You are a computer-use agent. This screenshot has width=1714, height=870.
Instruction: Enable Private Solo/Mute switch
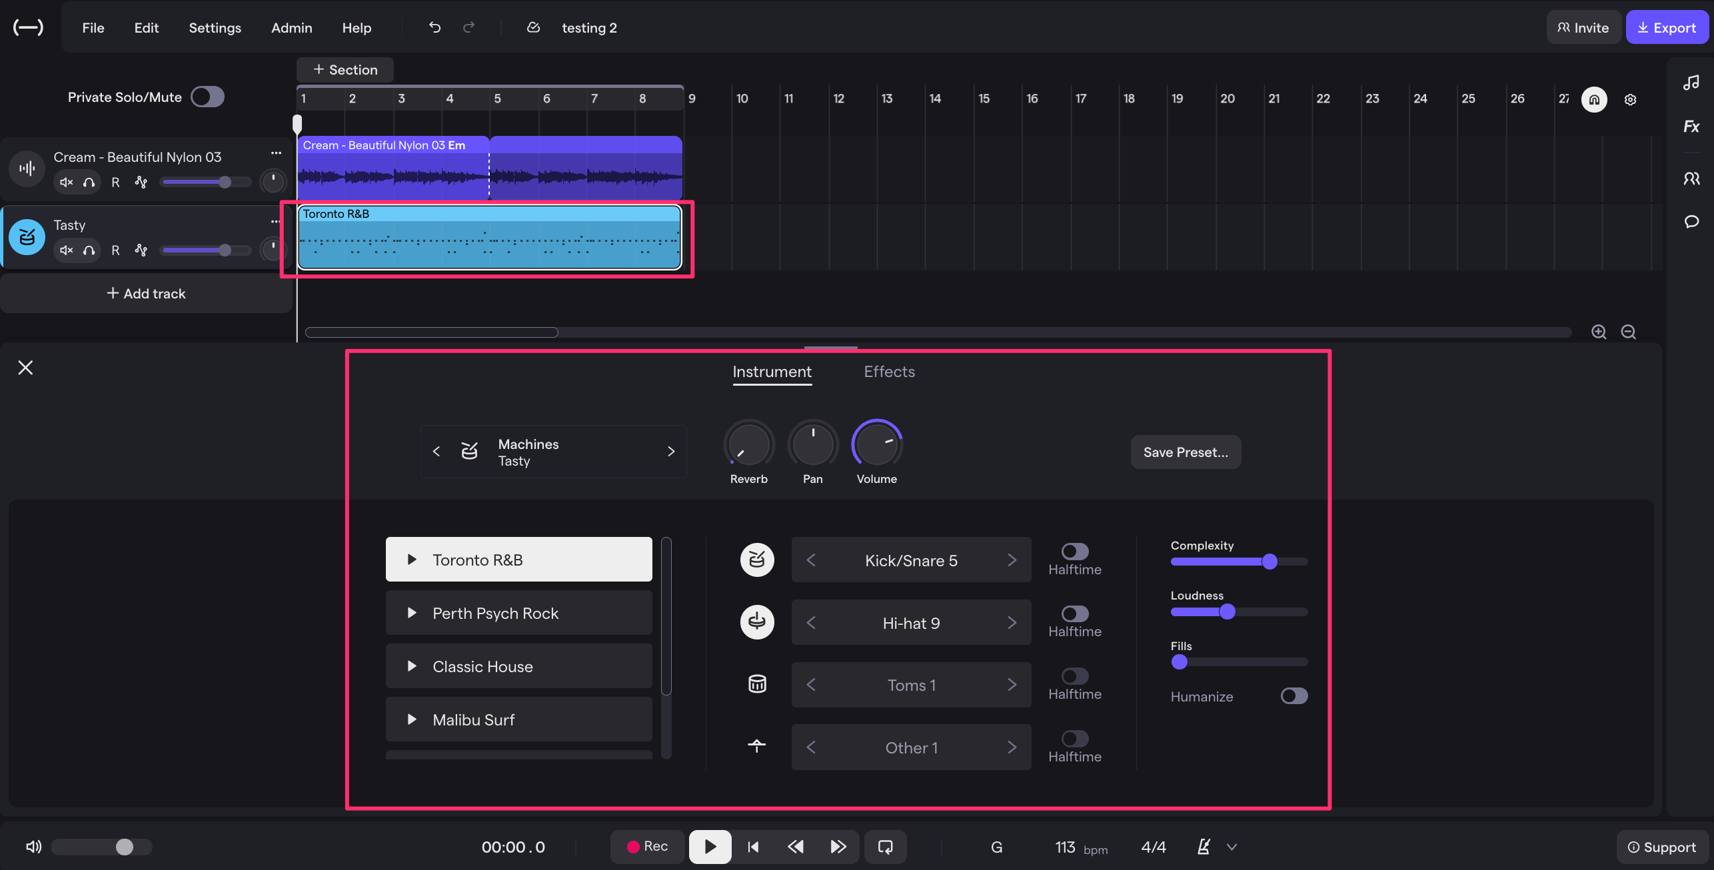coord(207,97)
